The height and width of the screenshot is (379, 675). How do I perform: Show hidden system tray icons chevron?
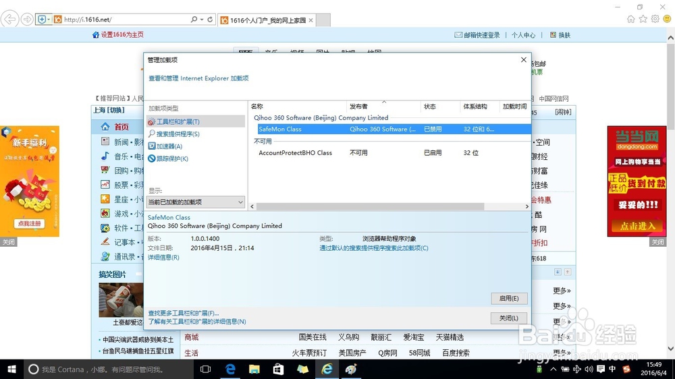coord(553,369)
